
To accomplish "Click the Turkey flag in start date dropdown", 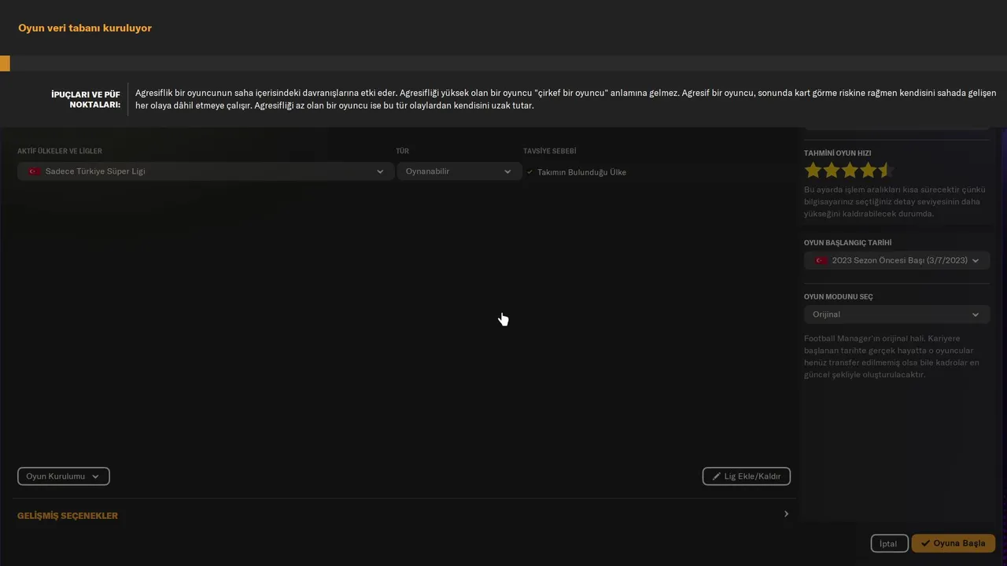I will [x=821, y=260].
